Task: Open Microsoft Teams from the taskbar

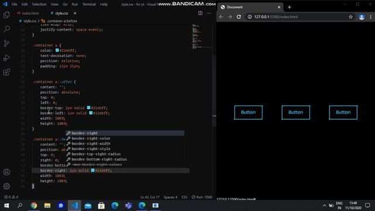Action: [128, 206]
